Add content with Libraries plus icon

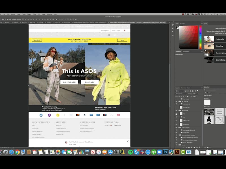click(x=205, y=147)
